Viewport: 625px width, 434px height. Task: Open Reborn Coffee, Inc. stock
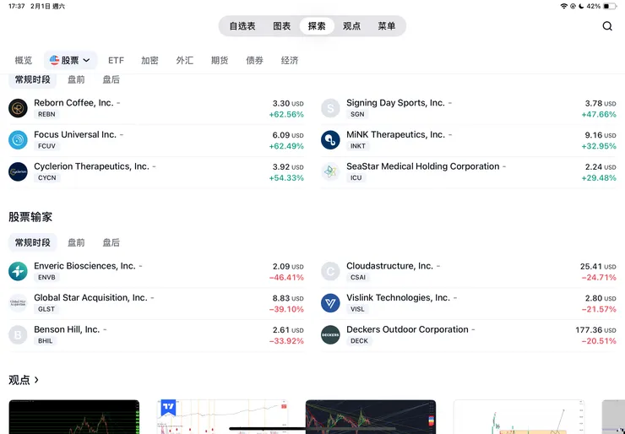[x=156, y=108]
